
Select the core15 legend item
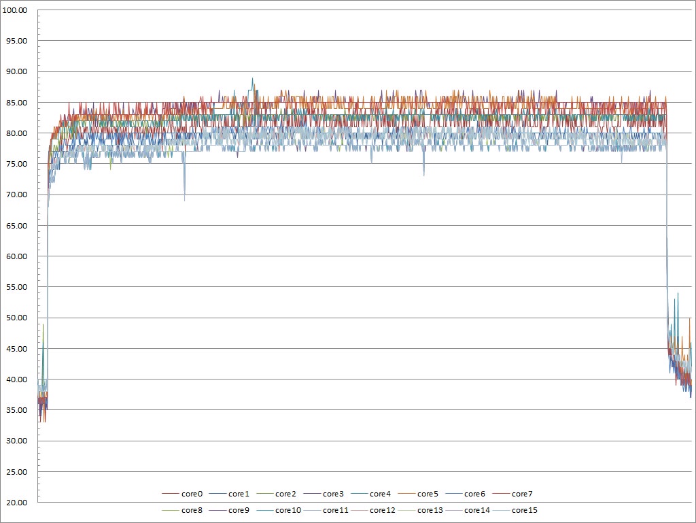coord(524,510)
